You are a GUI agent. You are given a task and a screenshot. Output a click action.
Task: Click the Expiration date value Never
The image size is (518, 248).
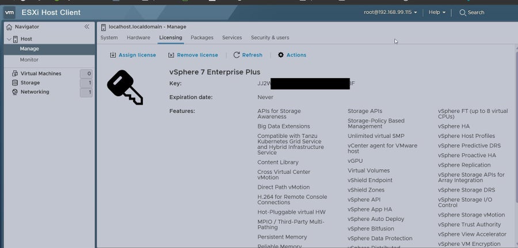click(265, 97)
